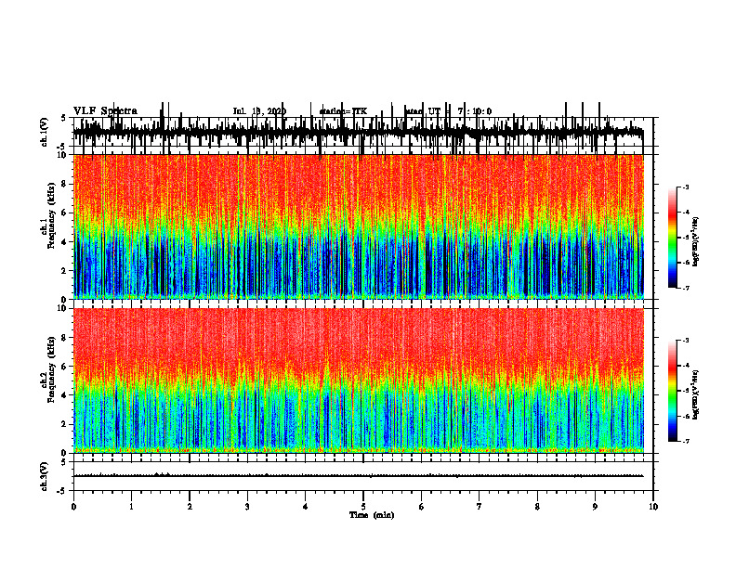
Task: Click the start UT 7:10:0 label
Action: (448, 111)
